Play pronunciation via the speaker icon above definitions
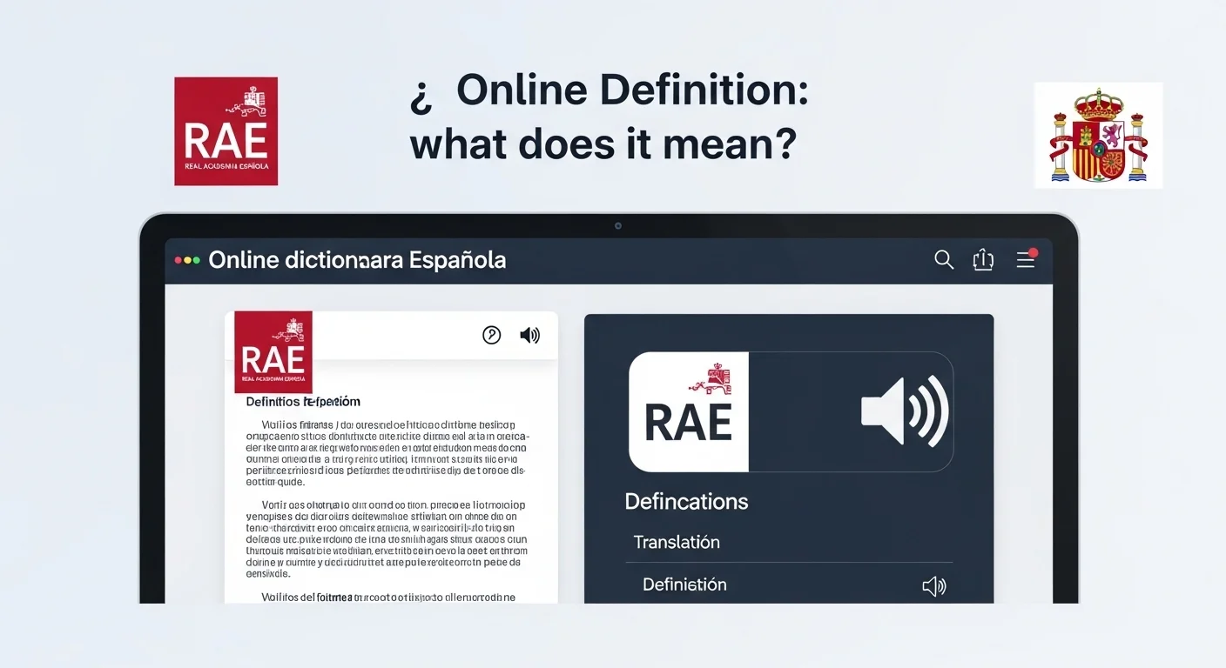The width and height of the screenshot is (1226, 668). point(529,334)
